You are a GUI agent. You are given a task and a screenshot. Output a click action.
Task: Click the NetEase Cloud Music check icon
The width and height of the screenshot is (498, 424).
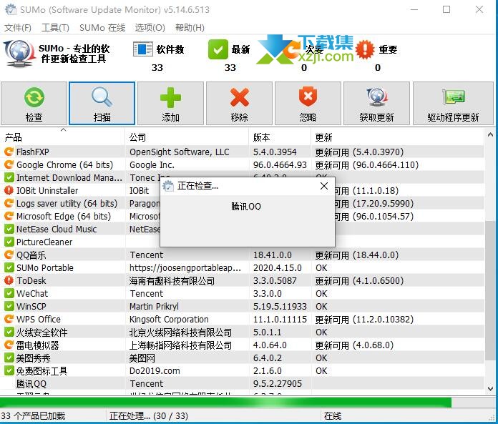[9, 229]
